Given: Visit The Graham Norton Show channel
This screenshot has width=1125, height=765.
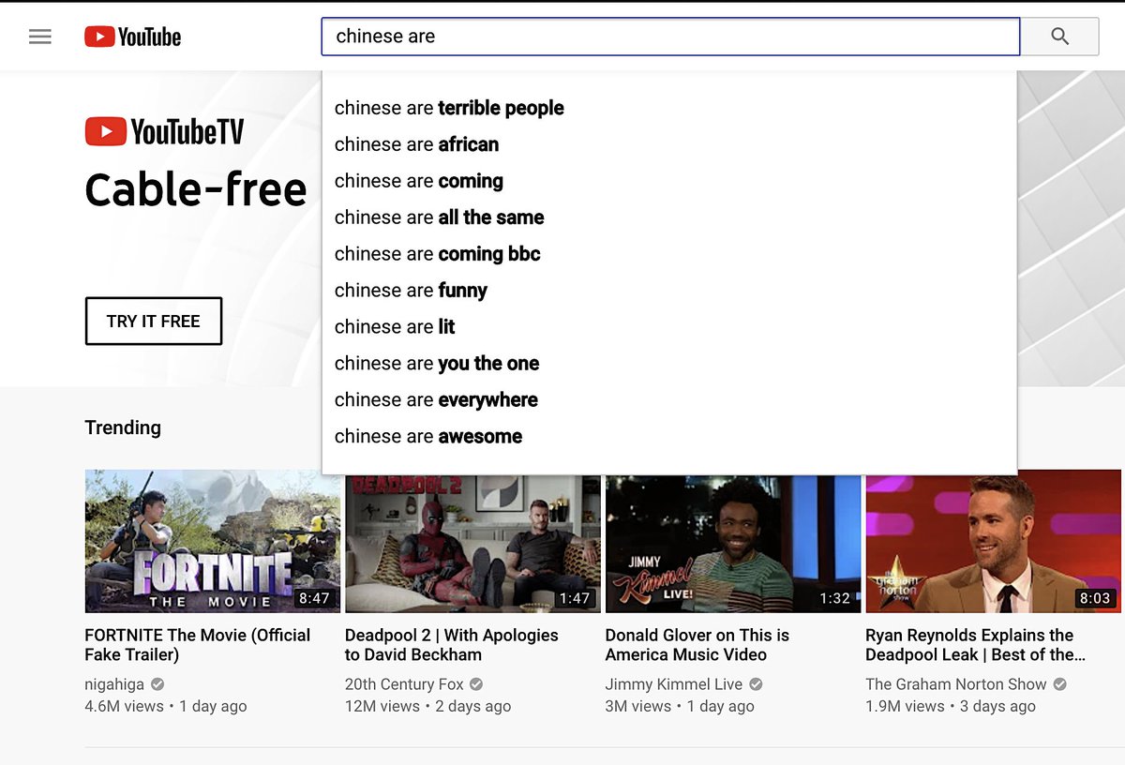Looking at the screenshot, I should point(956,684).
